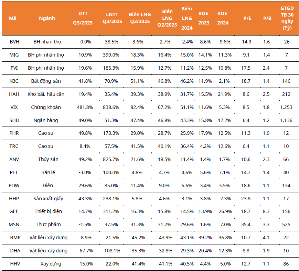Select the 'DTT Q3/2025' column header
The height and width of the screenshot is (271, 299).
click(x=83, y=18)
